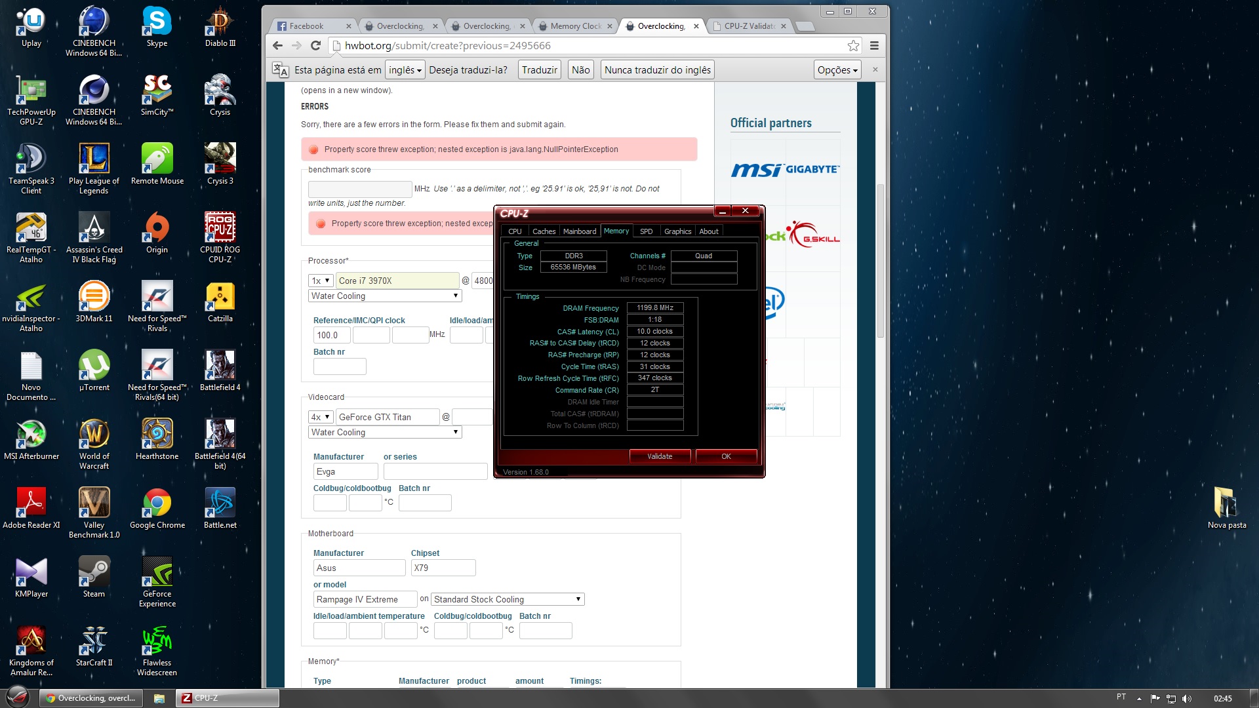
Task: Open the Diablo III desktop icon
Action: tap(220, 27)
